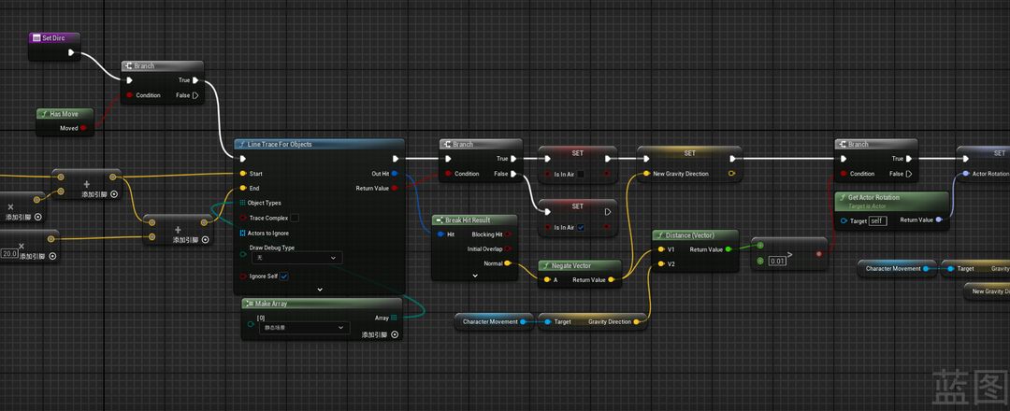Expand Line Trace For Objects advanced pins
This screenshot has width=1010, height=411.
320,290
